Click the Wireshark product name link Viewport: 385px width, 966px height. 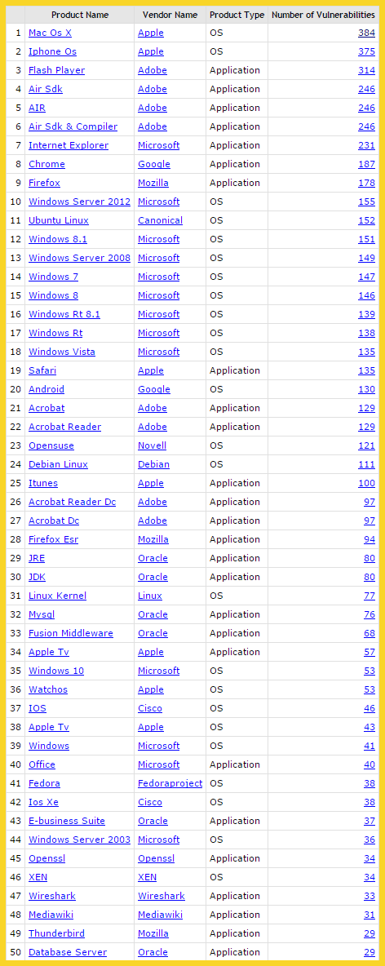click(51, 897)
